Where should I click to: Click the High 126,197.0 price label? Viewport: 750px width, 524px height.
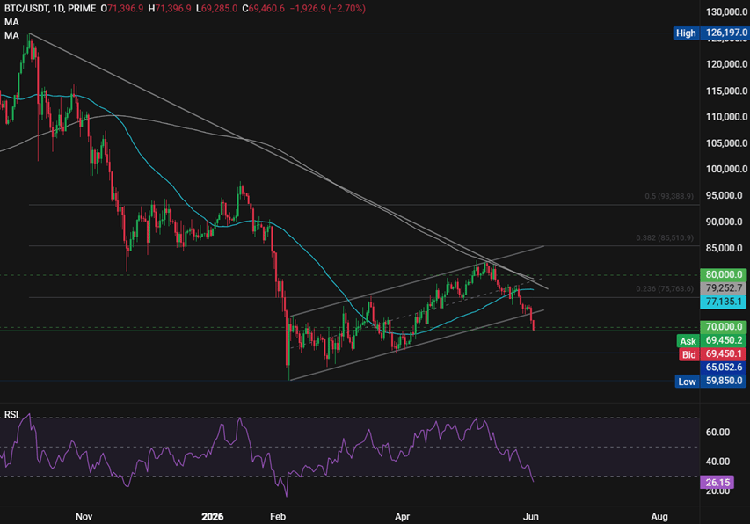710,33
